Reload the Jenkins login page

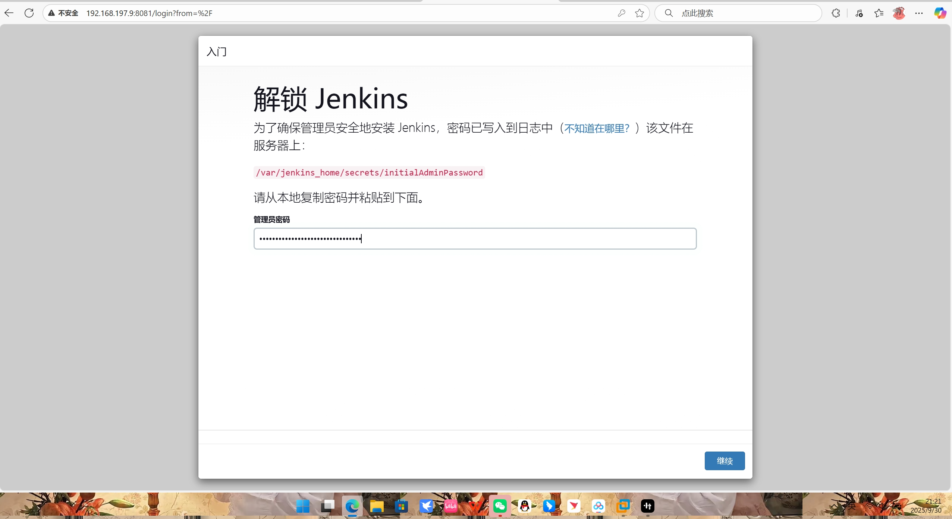(29, 13)
